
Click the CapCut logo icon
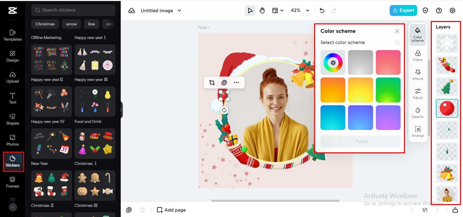click(13, 10)
